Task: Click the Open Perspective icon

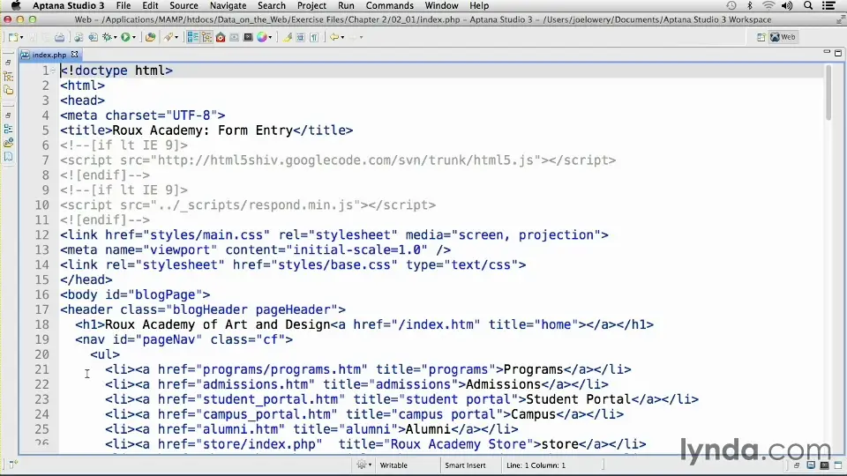Action: 761,37
